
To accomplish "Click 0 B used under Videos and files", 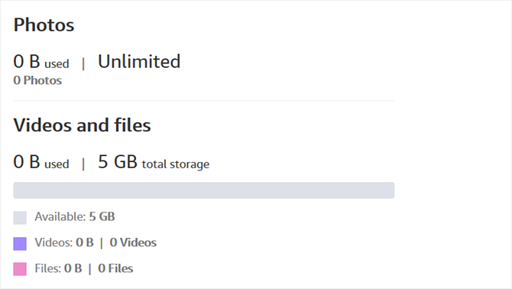I will click(41, 162).
